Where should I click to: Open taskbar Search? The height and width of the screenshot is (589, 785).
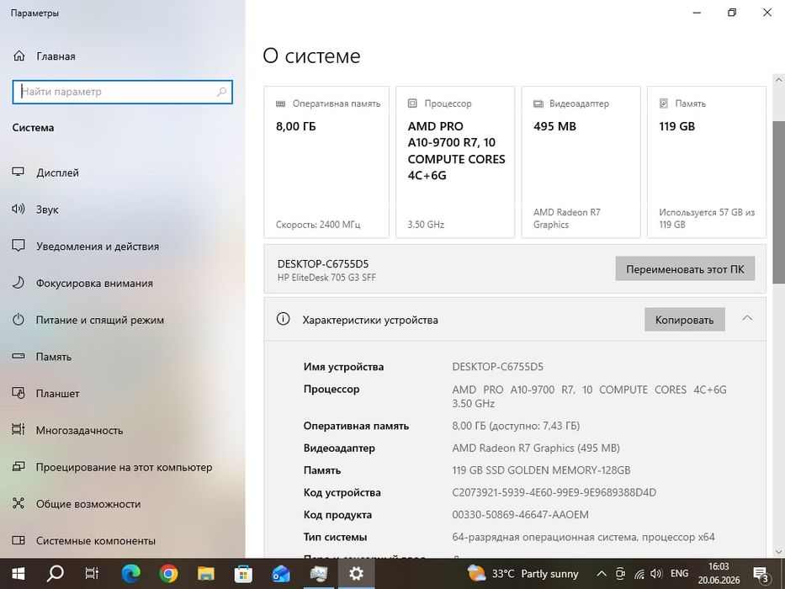tap(55, 574)
